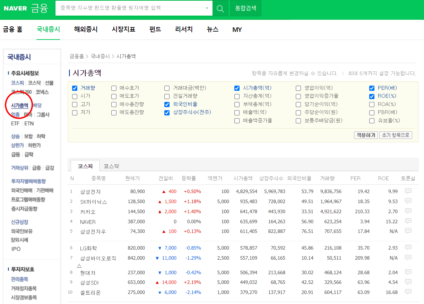Image resolution: width=424 pixels, height=304 pixels.
Task: Open the SK하이닉스 stock link
Action: pos(94,202)
